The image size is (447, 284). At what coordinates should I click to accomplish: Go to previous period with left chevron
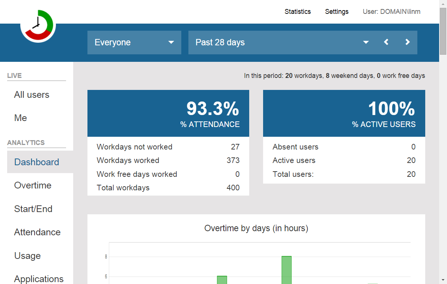[386, 42]
